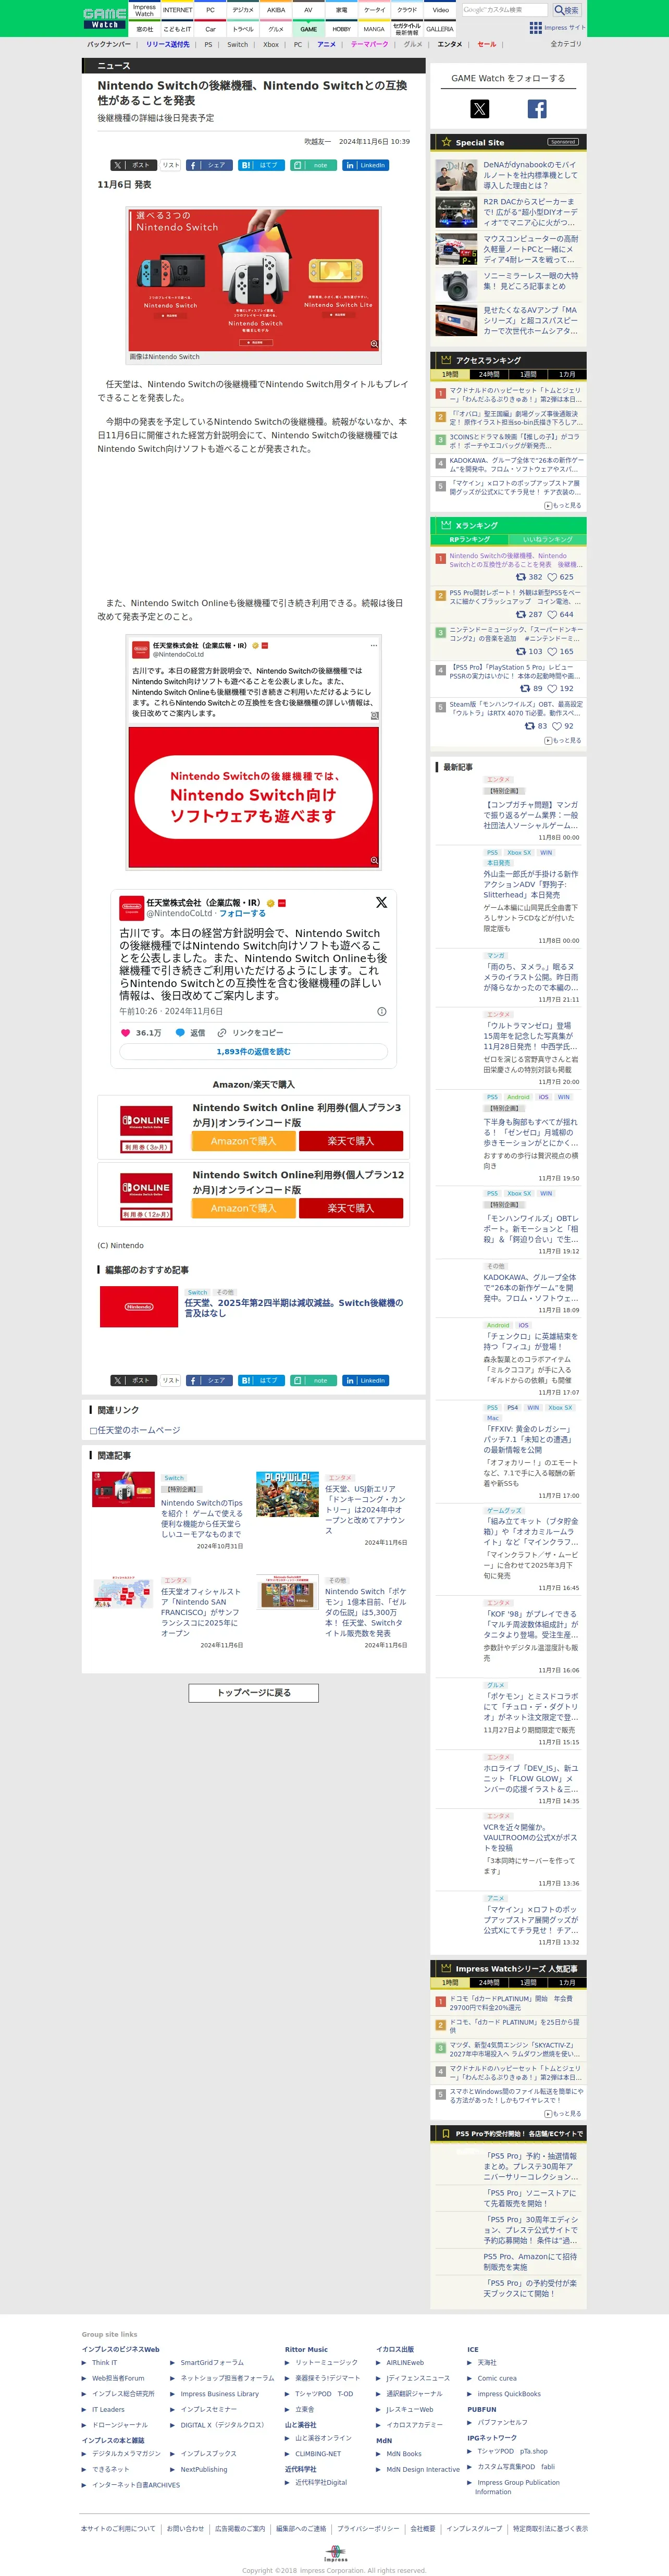669x2576 pixels.
Task: Click the top note share button
Action: click(313, 165)
